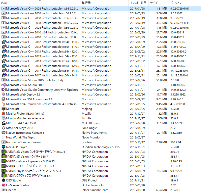Click the OnScreen Control icon
216x191 pixels.
point(4,185)
